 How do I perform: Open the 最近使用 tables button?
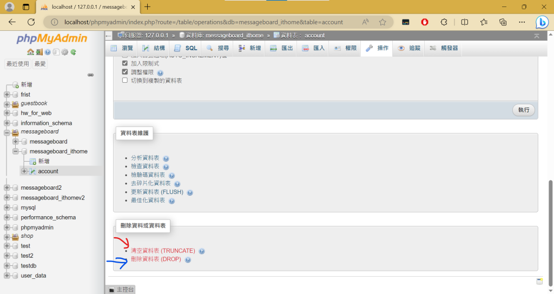coord(18,64)
